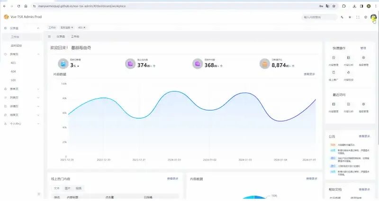Open the 500 page in sidebar
Screen dimensions: 379x201
coord(13,80)
